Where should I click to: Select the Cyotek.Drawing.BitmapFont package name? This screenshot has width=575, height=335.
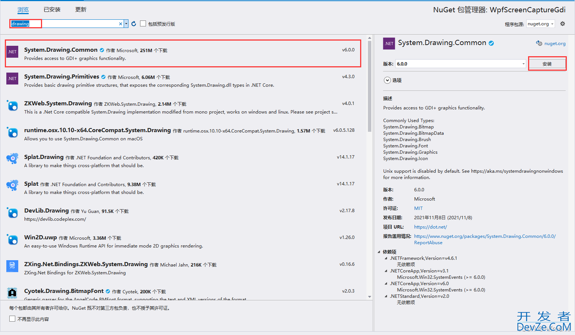click(x=64, y=291)
